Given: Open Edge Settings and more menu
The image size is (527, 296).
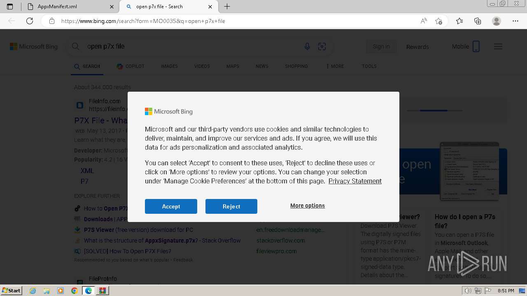Looking at the screenshot, I should pos(515,21).
